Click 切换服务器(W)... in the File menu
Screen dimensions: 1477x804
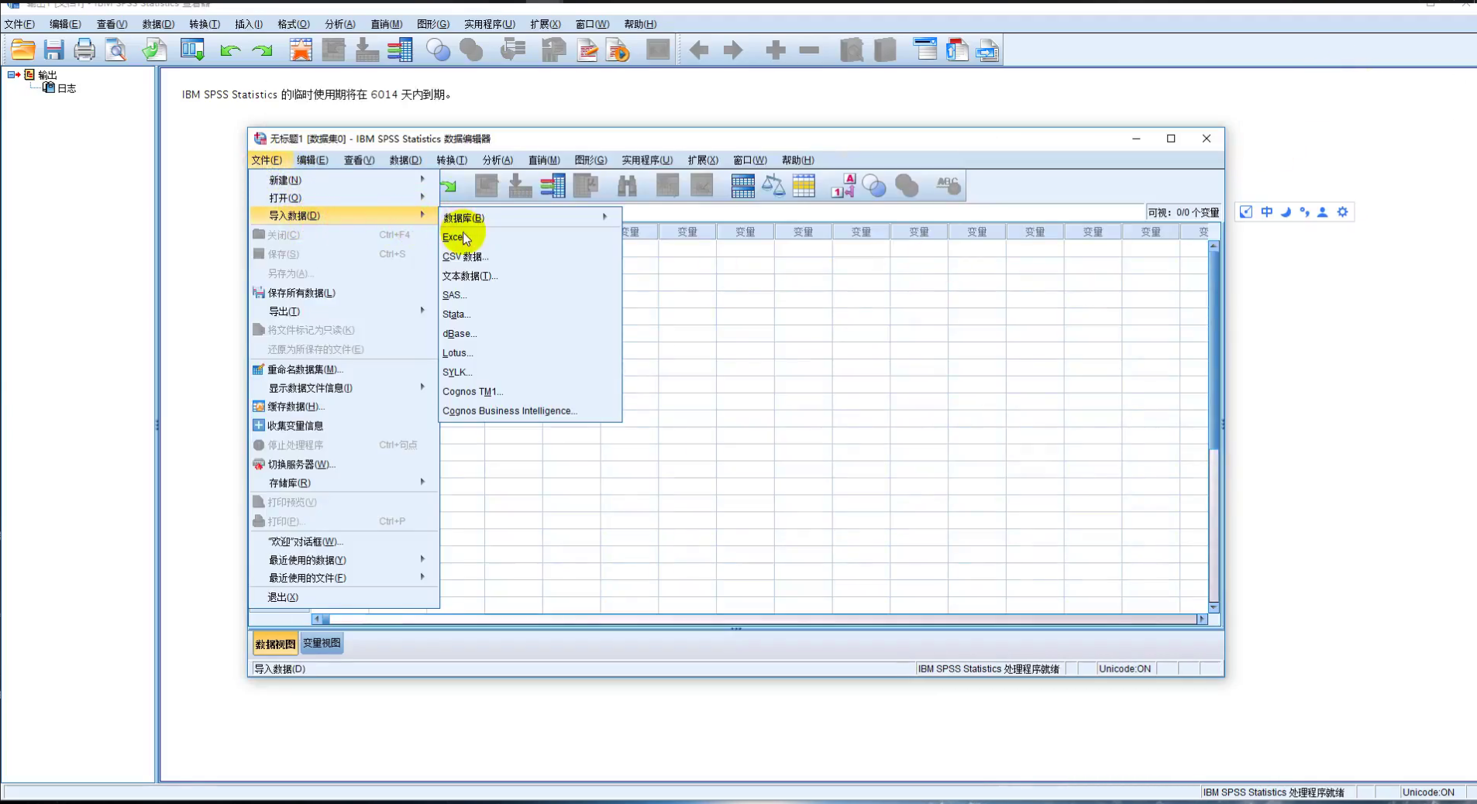(x=344, y=465)
